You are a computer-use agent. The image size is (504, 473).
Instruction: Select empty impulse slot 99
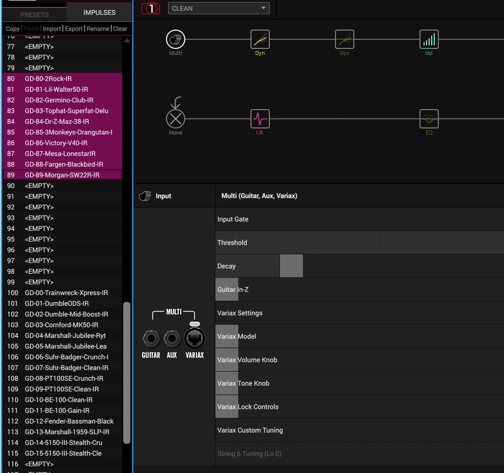[x=62, y=282]
